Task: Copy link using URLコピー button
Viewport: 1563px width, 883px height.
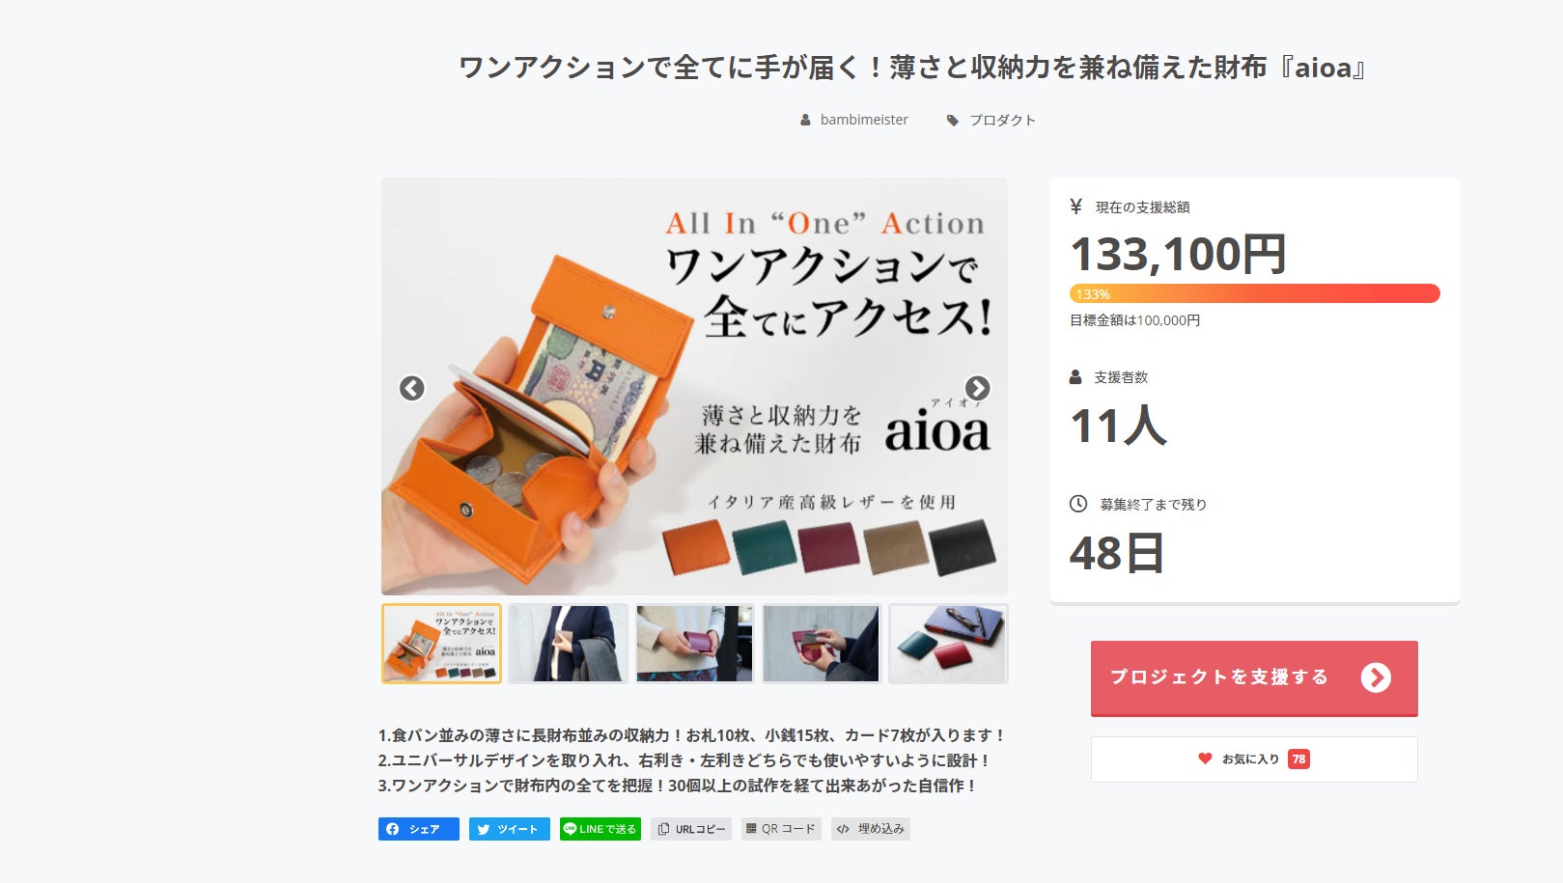Action: [x=691, y=829]
